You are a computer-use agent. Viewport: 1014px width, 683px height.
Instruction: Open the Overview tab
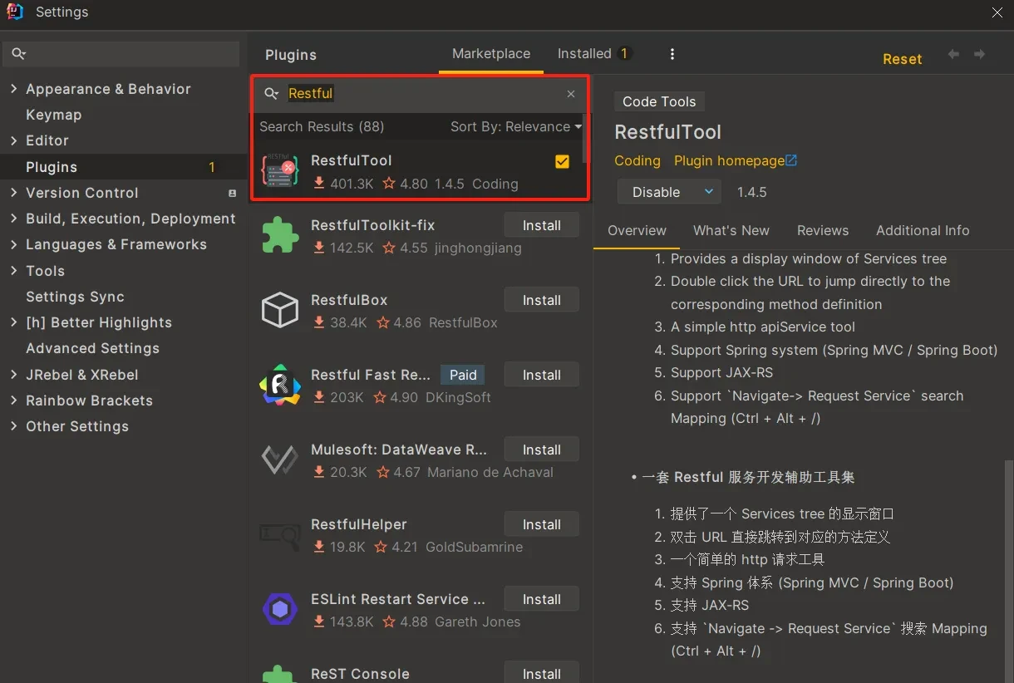(x=637, y=231)
